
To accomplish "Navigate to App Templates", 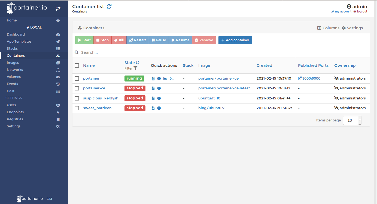I will [x=19, y=41].
